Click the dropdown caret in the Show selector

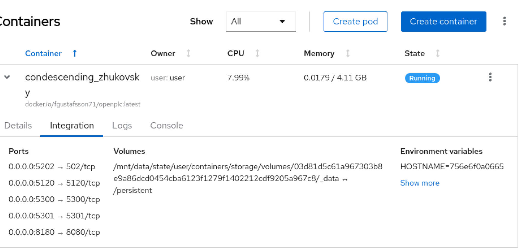coord(282,21)
